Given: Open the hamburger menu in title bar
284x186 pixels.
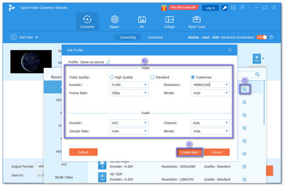Looking at the screenshot, I should point(243,8).
